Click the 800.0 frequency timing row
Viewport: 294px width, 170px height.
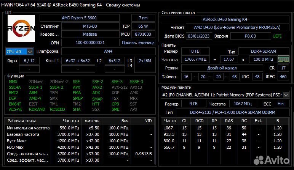coord(225,141)
